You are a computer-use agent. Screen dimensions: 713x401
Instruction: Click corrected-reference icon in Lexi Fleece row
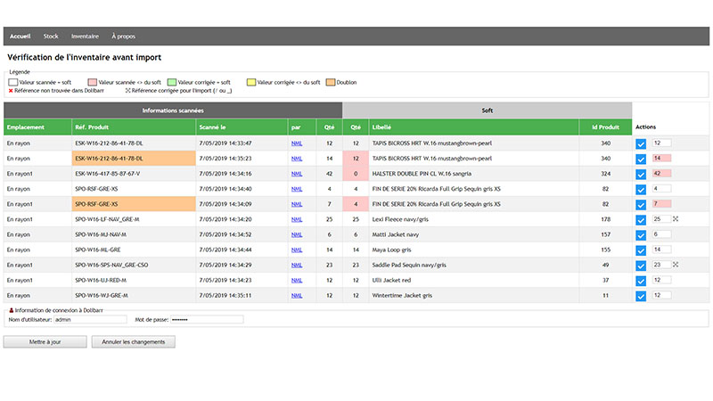click(x=676, y=218)
